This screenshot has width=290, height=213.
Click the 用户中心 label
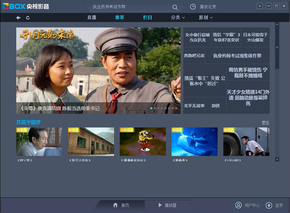point(252,205)
